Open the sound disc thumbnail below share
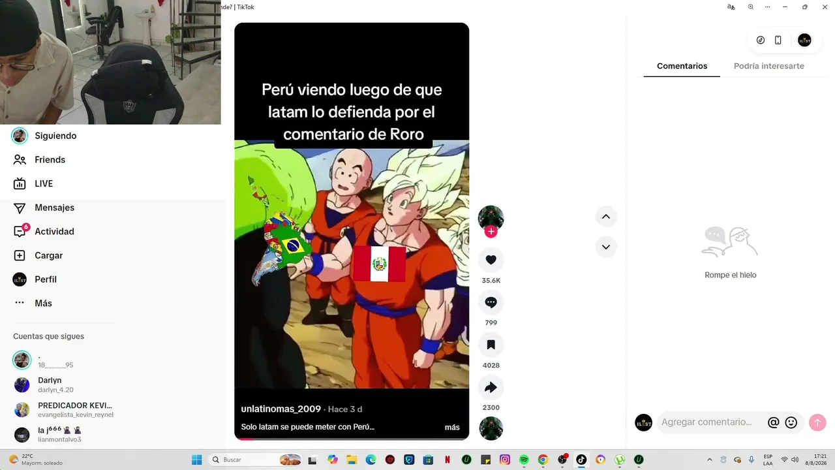 point(491,429)
